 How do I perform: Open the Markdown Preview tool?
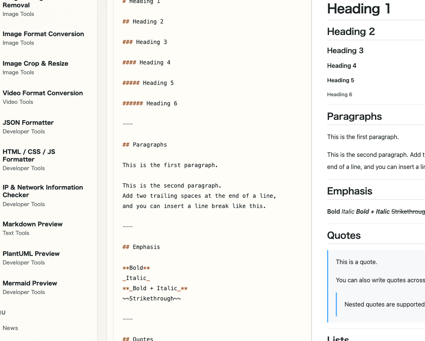click(x=32, y=224)
